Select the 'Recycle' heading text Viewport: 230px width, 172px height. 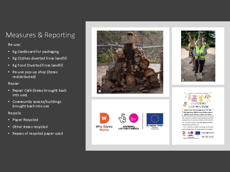point(14,113)
